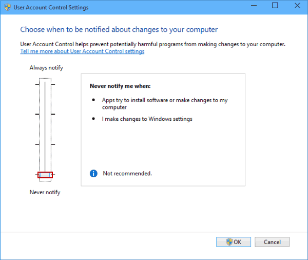Click the Choose when to be notified heading

point(119,29)
